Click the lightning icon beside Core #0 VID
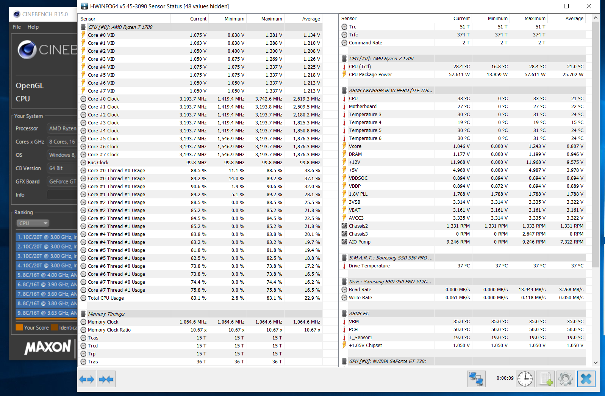Screen dimensions: 605x396 [x=83, y=35]
